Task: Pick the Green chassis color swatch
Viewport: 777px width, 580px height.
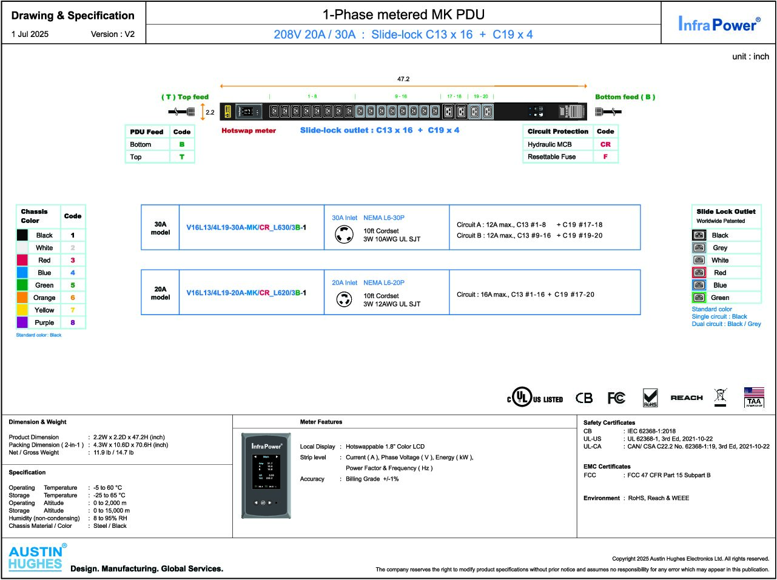Action: pyautogui.click(x=22, y=285)
